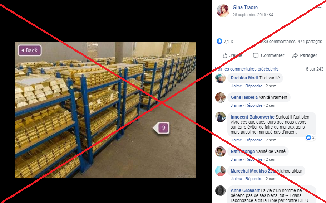Click like reaction count on Innocent's comment

[x=310, y=137]
